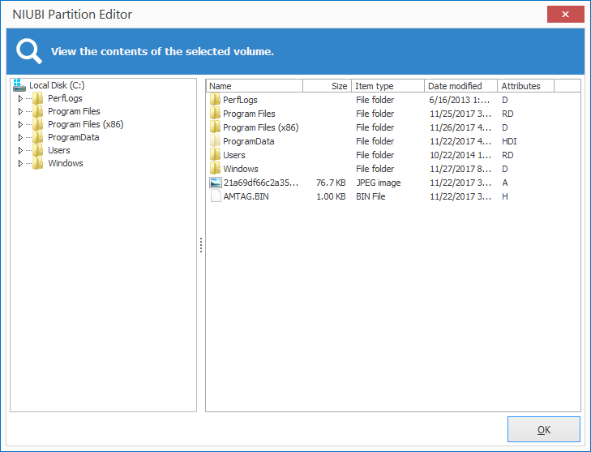Click the PerfLogs folder icon in tree

tap(37, 98)
